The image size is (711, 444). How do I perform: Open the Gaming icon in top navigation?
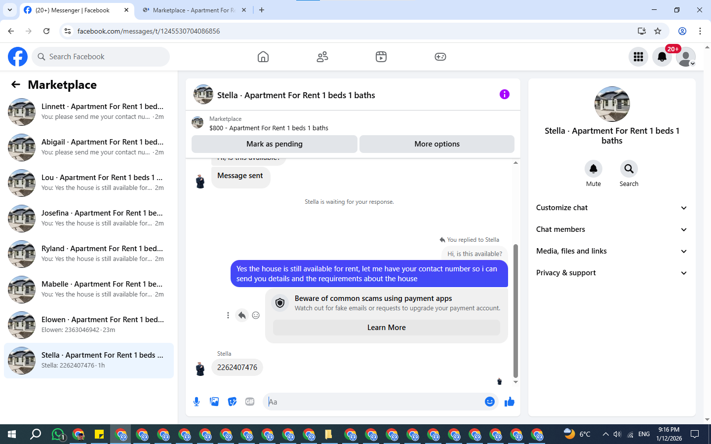coord(440,57)
